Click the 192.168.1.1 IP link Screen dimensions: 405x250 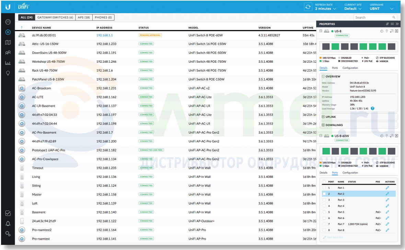click(104, 35)
